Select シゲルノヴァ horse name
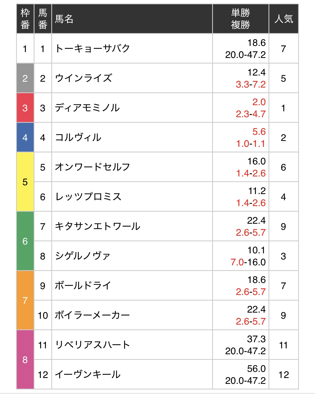This screenshot has height=394, width=315. pyautogui.click(x=83, y=256)
